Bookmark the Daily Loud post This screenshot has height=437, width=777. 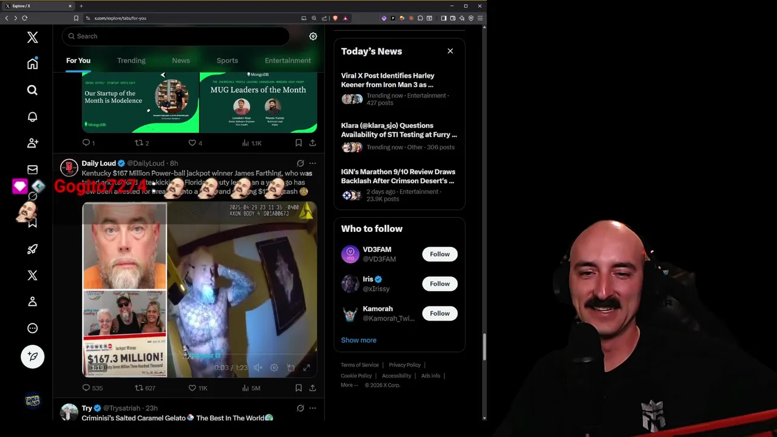[299, 388]
